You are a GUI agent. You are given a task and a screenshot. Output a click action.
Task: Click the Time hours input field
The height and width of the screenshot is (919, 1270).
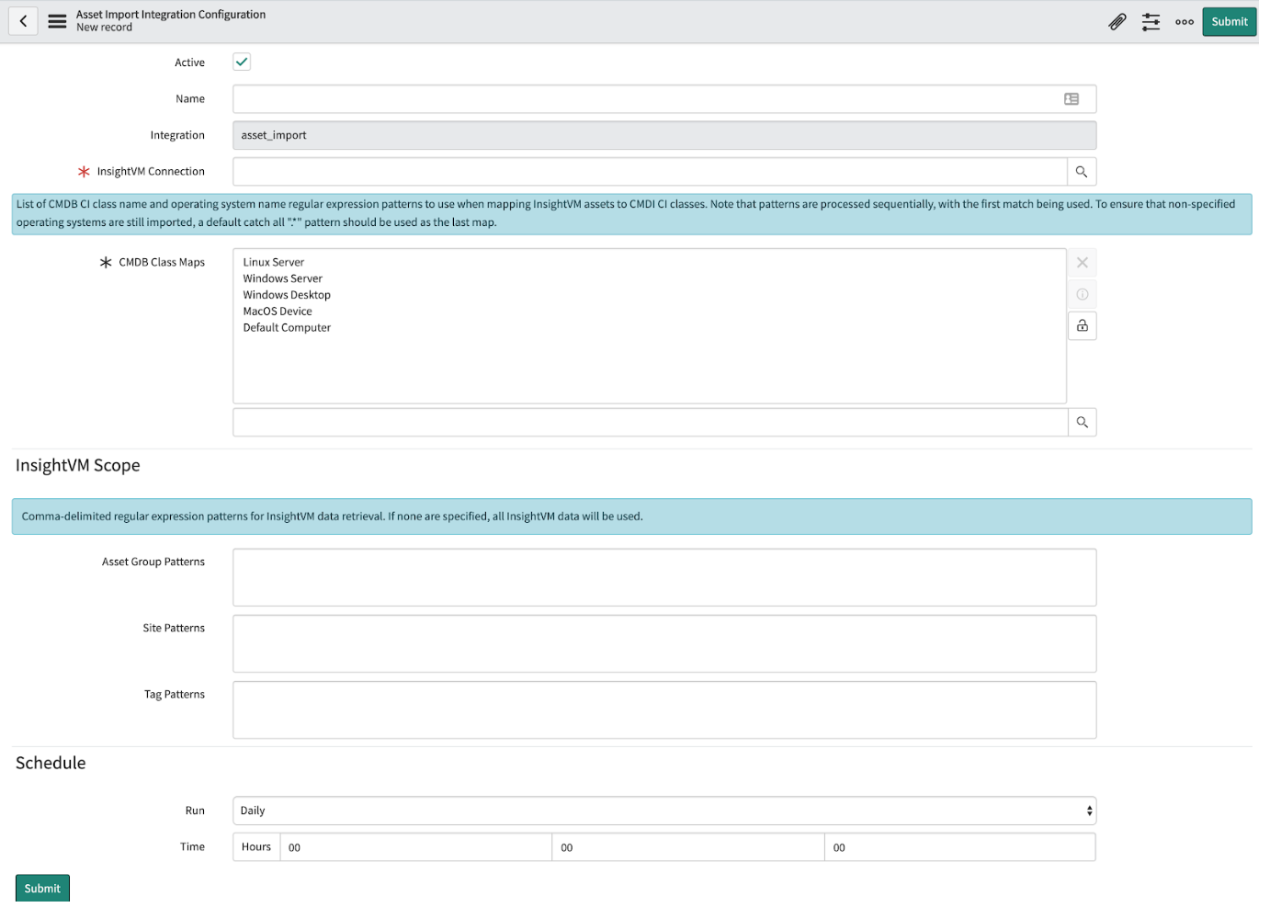415,847
